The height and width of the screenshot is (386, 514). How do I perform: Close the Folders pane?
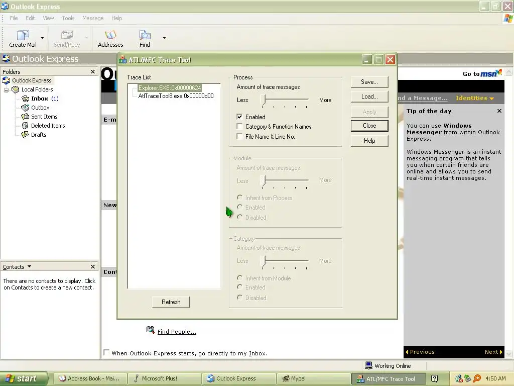click(x=93, y=71)
